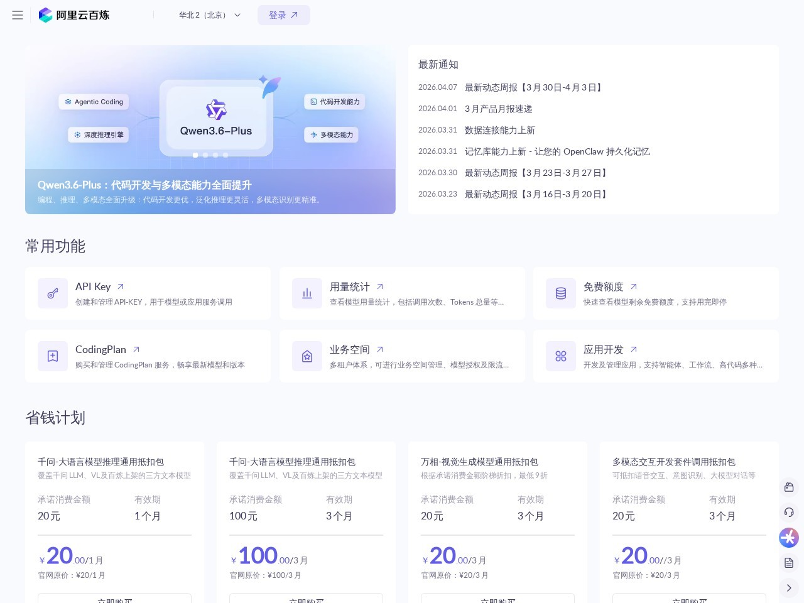
Task: Click the 代码开发能力 tag on banner
Action: (335, 102)
